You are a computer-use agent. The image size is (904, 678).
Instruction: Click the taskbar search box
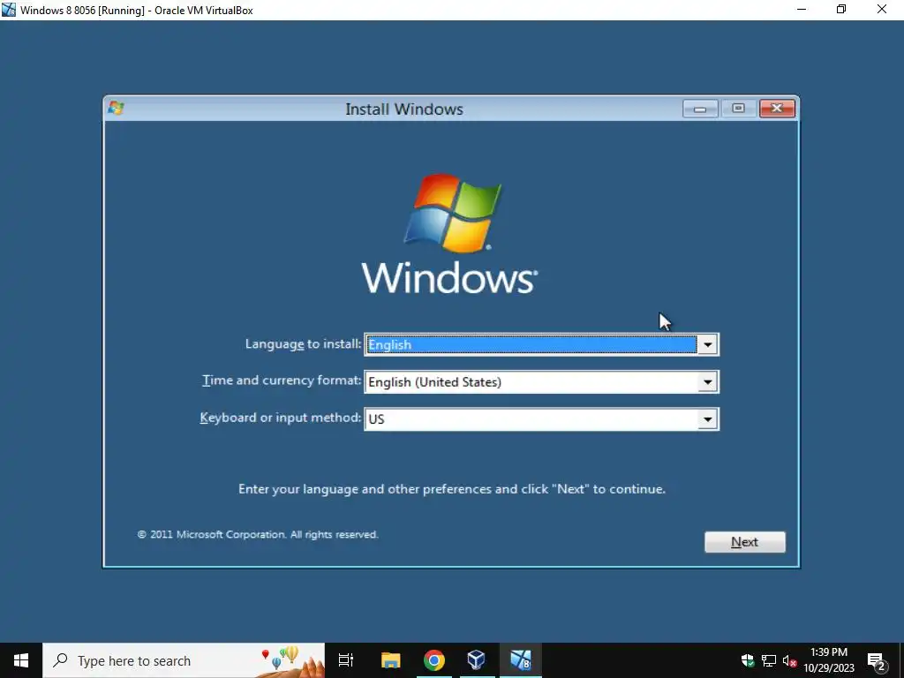click(x=184, y=660)
